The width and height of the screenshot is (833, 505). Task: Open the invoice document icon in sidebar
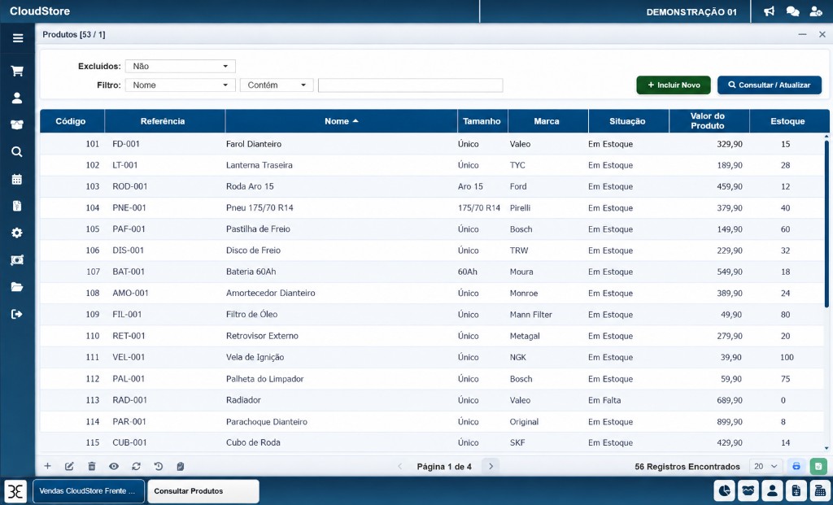(17, 206)
